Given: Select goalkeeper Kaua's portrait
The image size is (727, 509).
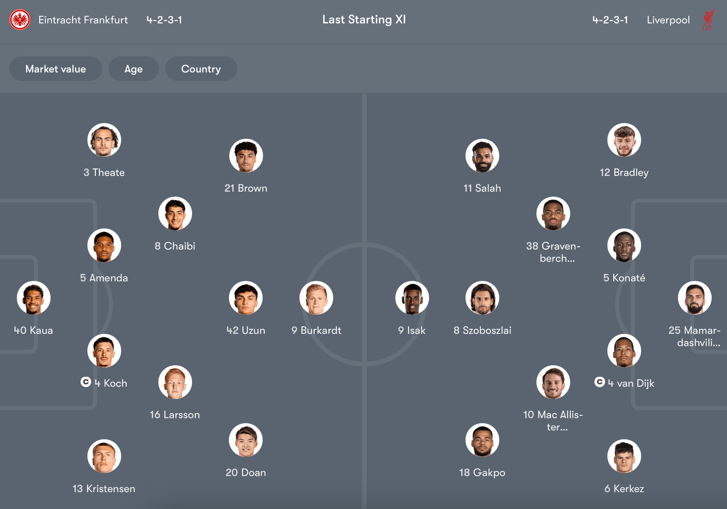Looking at the screenshot, I should [x=34, y=298].
